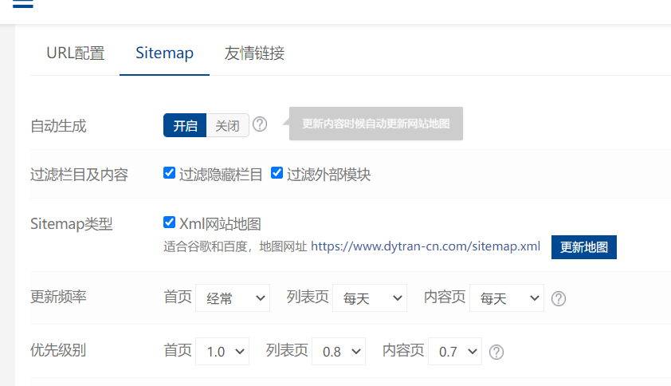The image size is (671, 386).
Task: Open 首页 priority dropdown 1.0
Action: pos(222,351)
